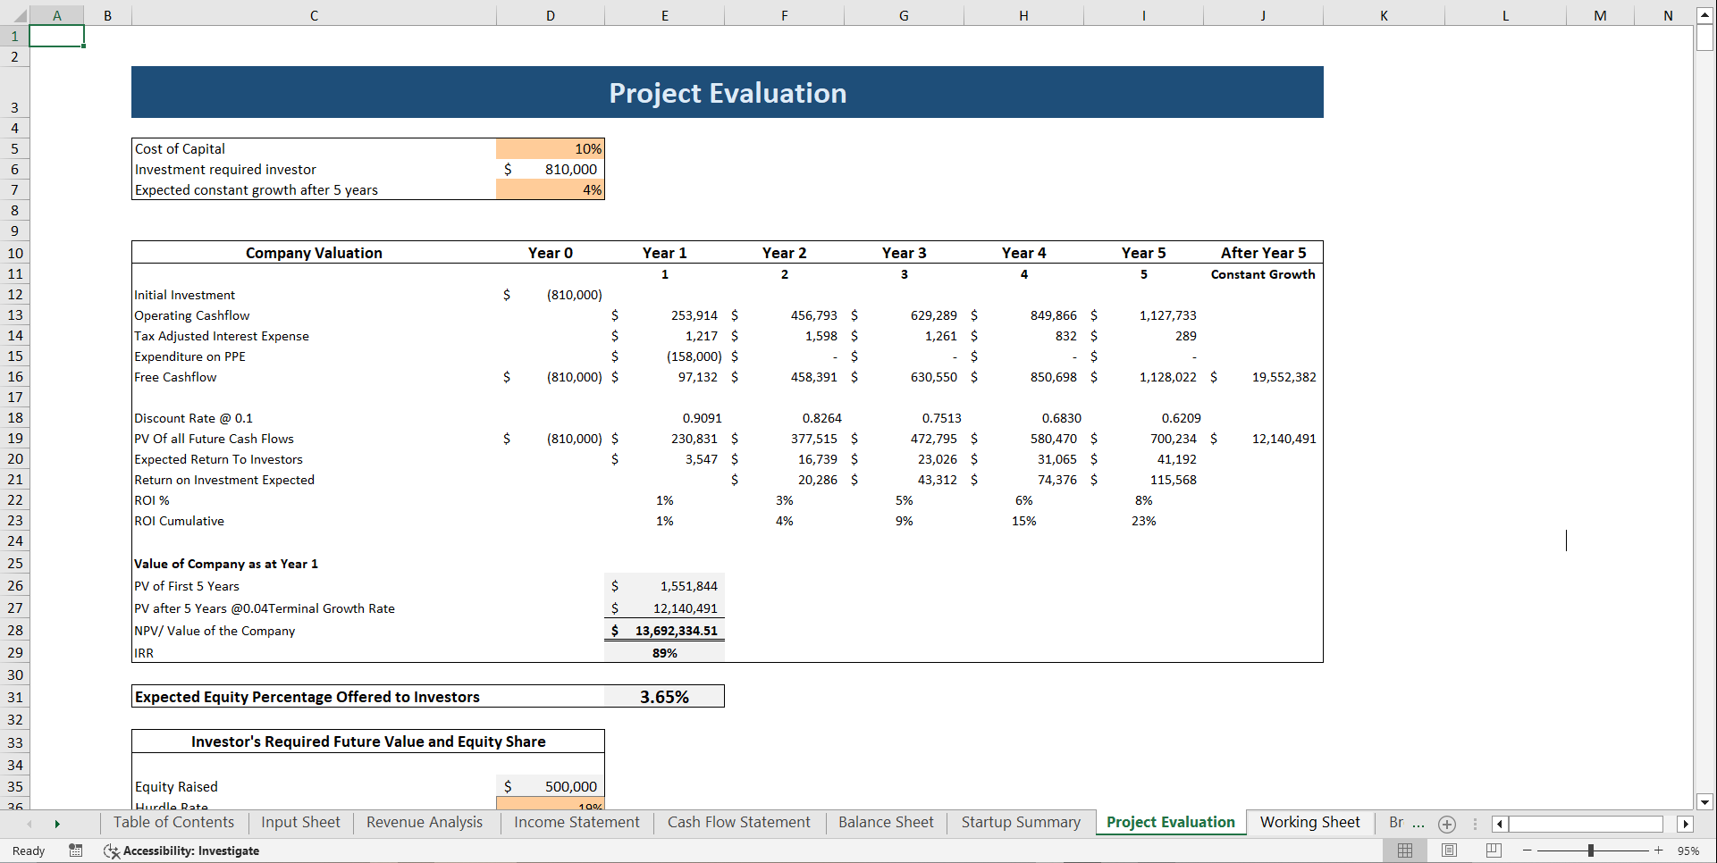Open the Balance Sheet tab
The height and width of the screenshot is (863, 1717).
click(x=885, y=823)
